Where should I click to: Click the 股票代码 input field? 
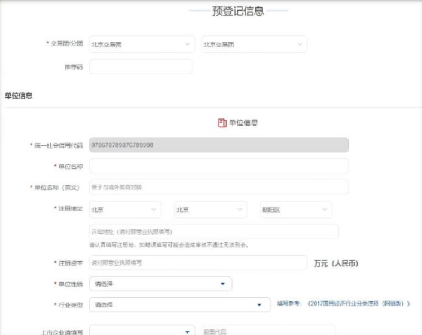coord(268,331)
